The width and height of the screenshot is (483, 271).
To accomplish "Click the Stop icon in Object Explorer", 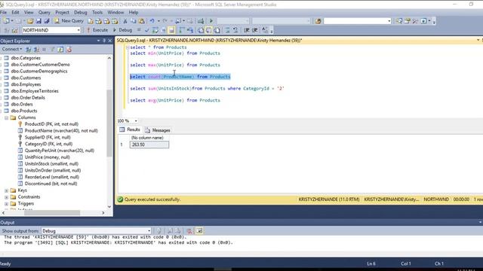I will (x=44, y=50).
